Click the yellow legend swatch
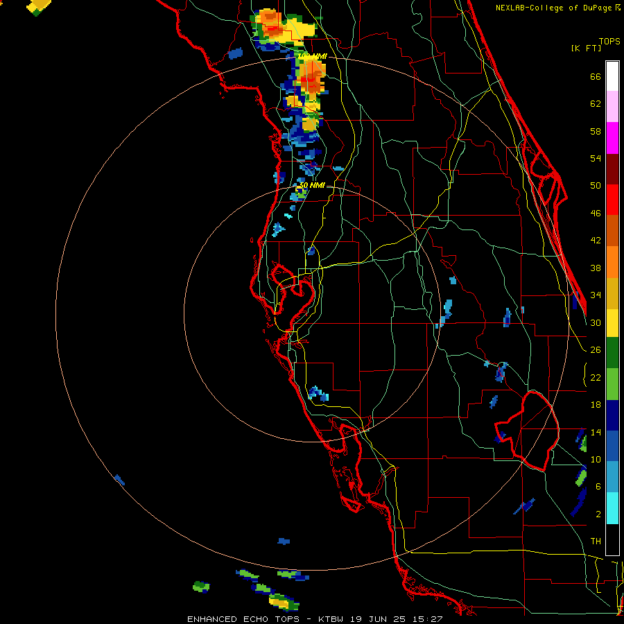This screenshot has width=624, height=624. [x=612, y=322]
